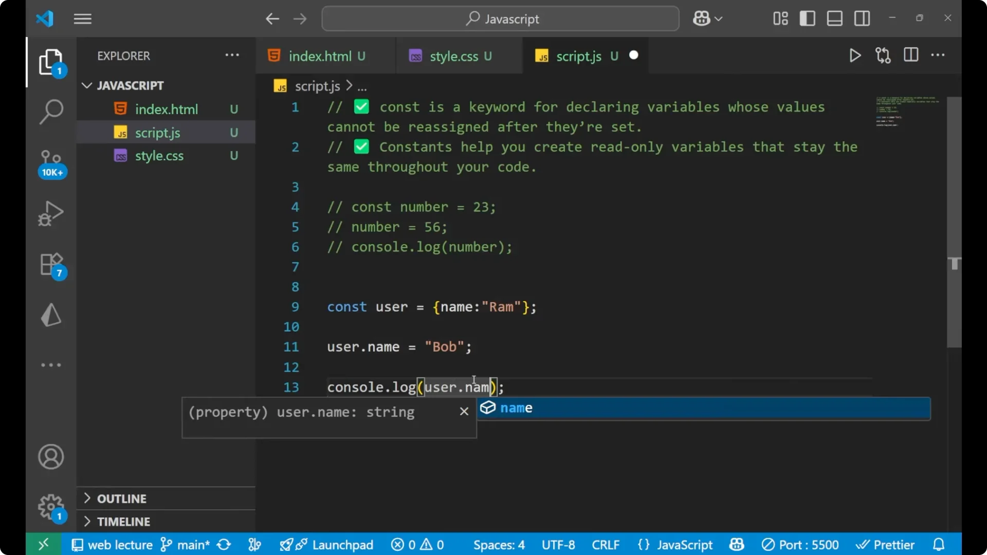987x555 pixels.
Task: Open the Extensions view
Action: point(51,264)
